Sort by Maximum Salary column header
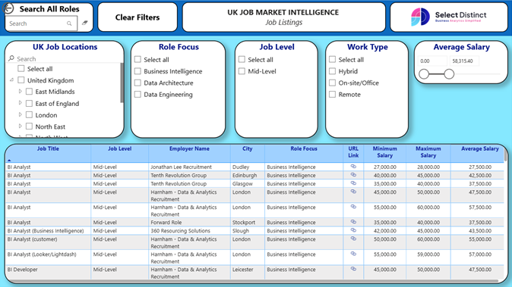Image resolution: width=512 pixels, height=287 pixels. [428, 152]
